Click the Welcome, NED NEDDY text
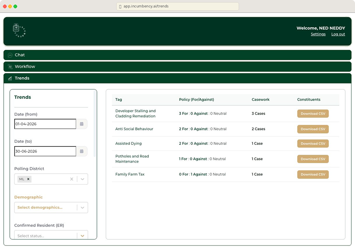 point(321,28)
